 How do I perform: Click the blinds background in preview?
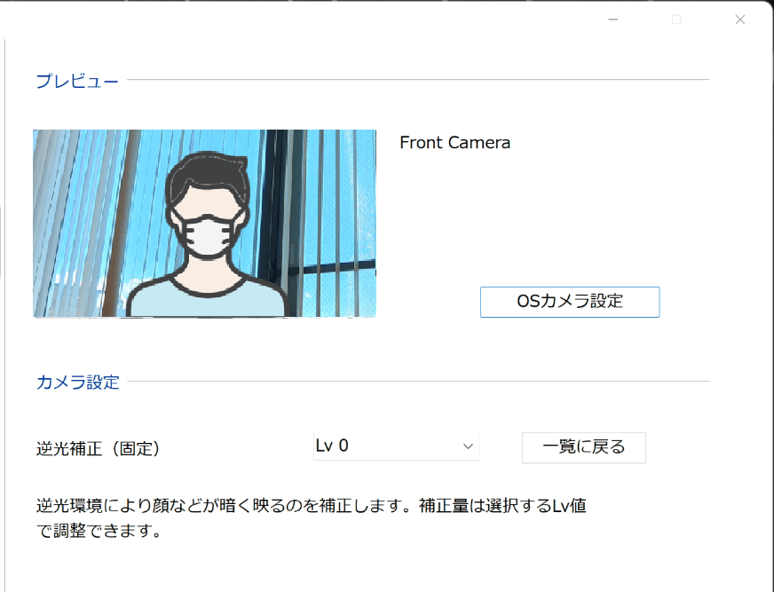pyautogui.click(x=326, y=198)
